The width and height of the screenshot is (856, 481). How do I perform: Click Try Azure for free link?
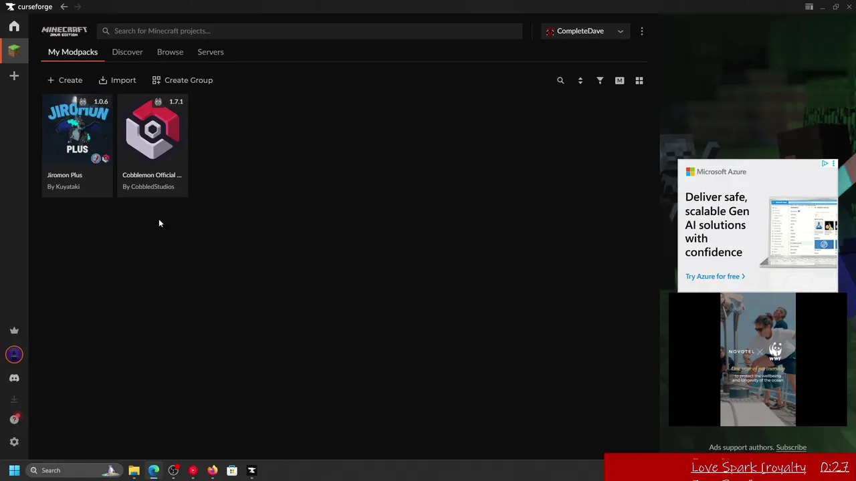click(x=715, y=277)
